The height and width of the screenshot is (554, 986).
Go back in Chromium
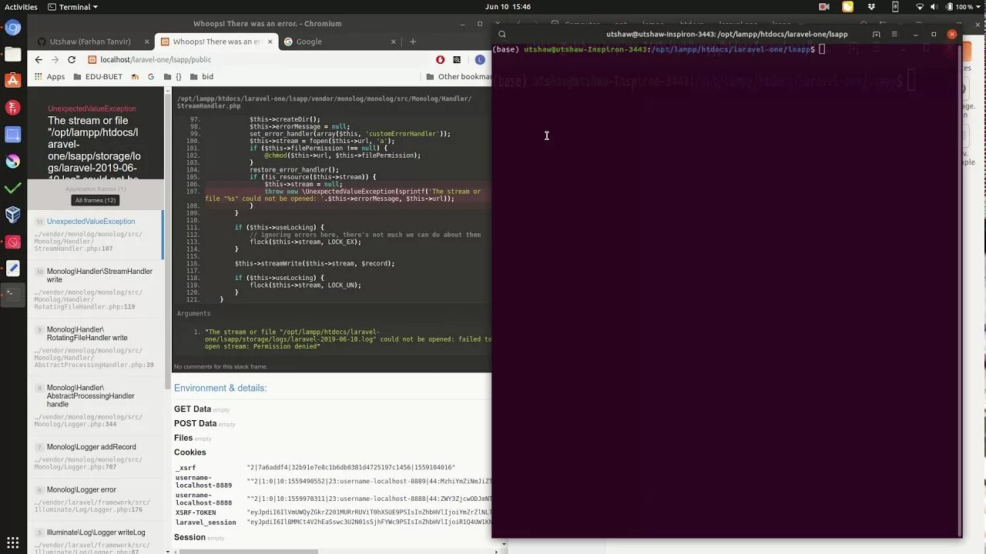coord(39,59)
